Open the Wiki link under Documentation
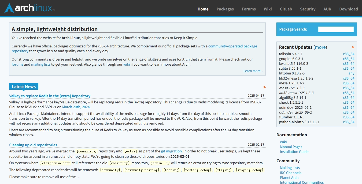 point(283,142)
